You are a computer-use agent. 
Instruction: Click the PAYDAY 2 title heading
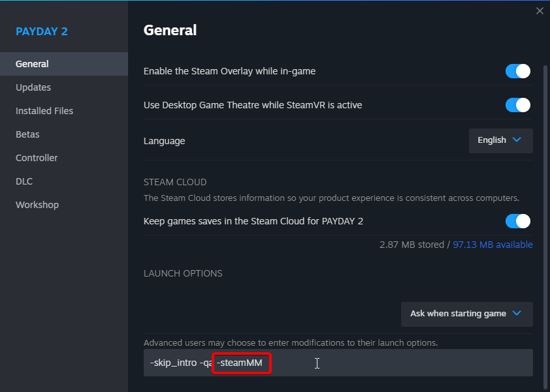coord(42,31)
